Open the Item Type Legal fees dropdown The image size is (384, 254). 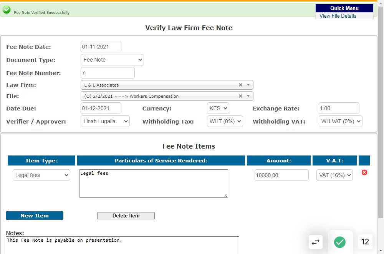41,175
